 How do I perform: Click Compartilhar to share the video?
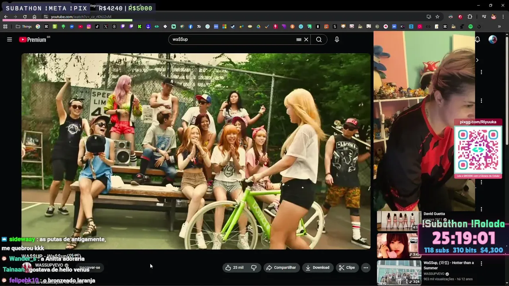click(x=282, y=268)
